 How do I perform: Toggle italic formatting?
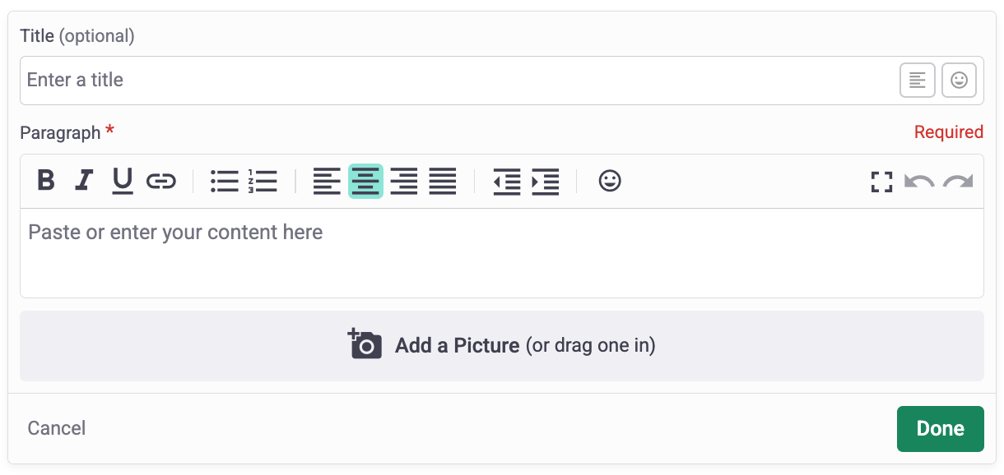[84, 181]
